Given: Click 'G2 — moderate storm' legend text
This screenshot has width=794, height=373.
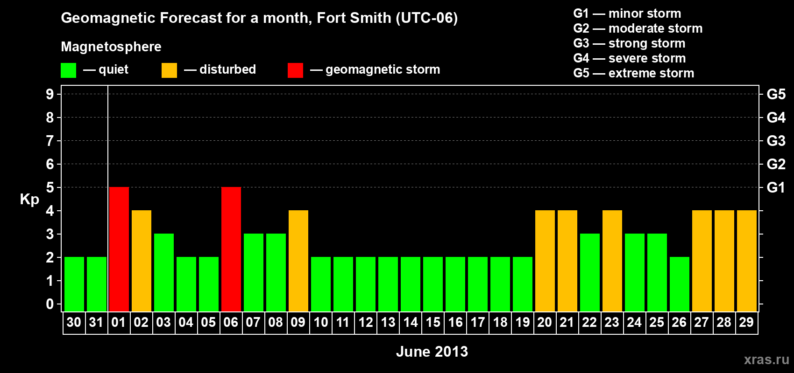Looking at the screenshot, I should [x=638, y=28].
